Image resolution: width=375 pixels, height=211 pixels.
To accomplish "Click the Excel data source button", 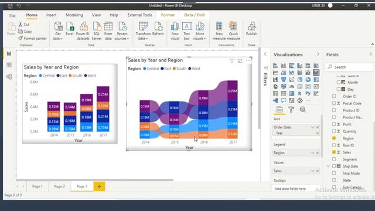I will coord(70,29).
